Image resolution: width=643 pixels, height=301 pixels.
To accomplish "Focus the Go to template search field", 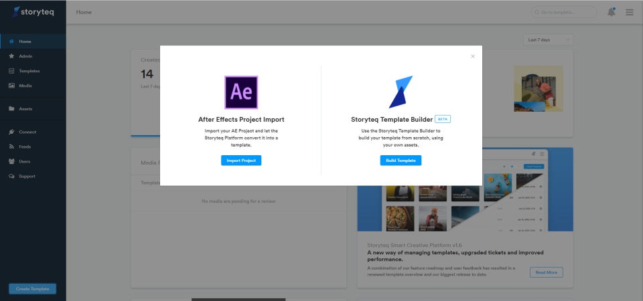I will 564,12.
